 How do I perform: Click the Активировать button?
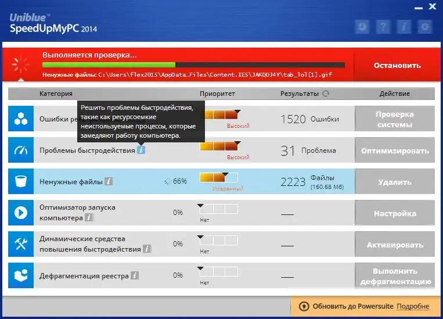[395, 245]
